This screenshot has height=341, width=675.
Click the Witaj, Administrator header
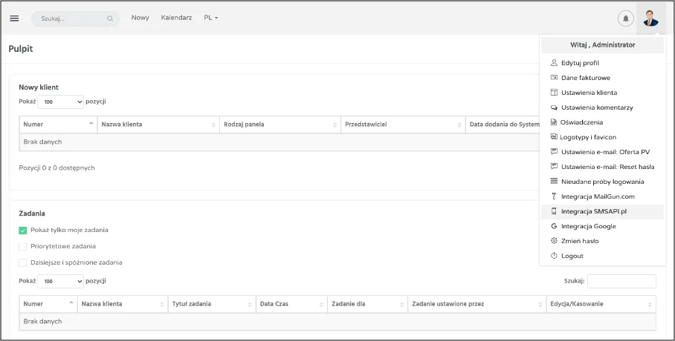click(602, 44)
